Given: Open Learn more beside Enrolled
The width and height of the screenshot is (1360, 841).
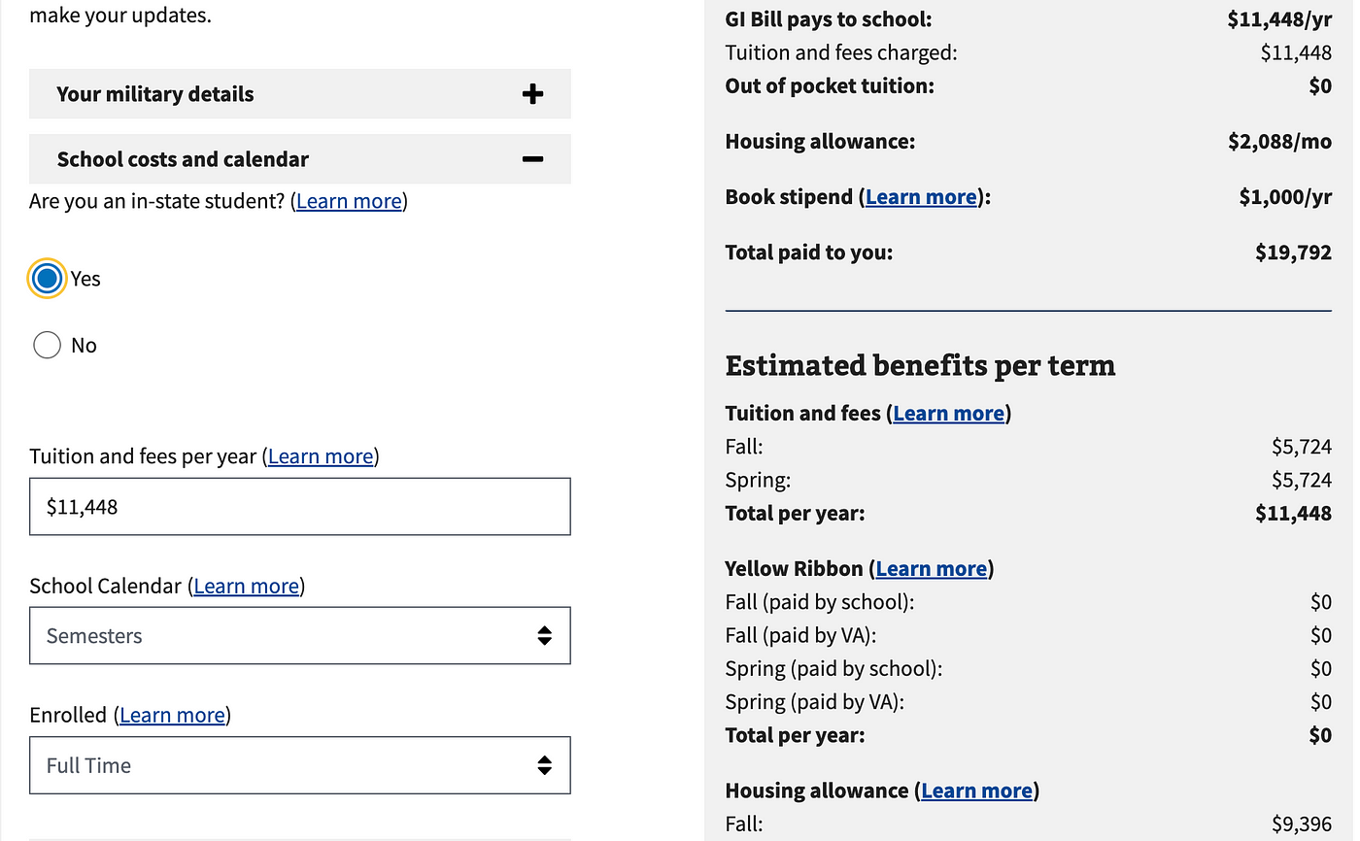Looking at the screenshot, I should pos(172,716).
